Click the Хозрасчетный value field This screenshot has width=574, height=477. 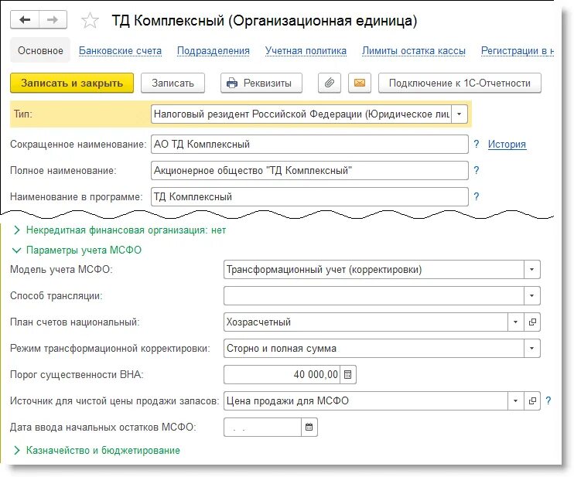click(366, 322)
